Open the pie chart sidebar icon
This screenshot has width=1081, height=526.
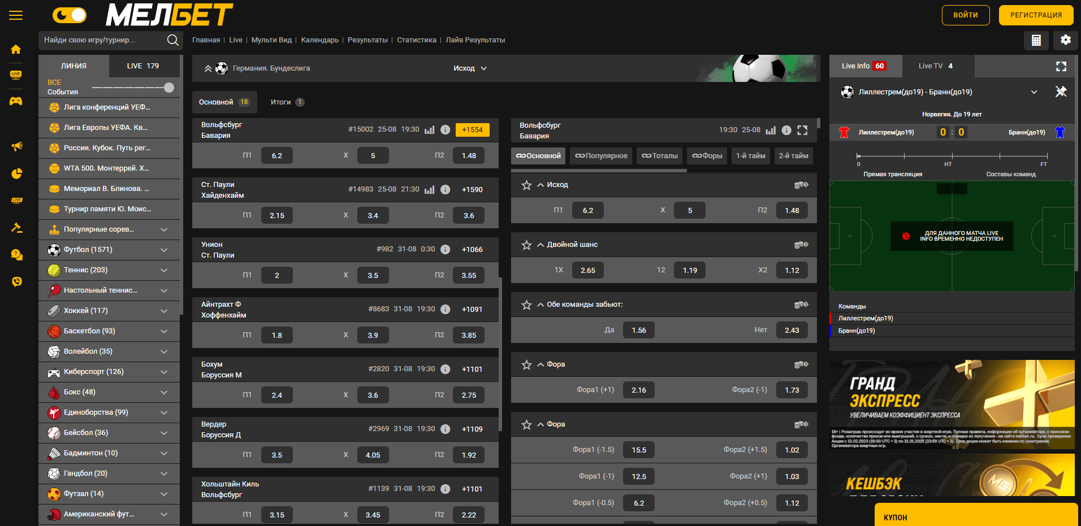(x=16, y=173)
